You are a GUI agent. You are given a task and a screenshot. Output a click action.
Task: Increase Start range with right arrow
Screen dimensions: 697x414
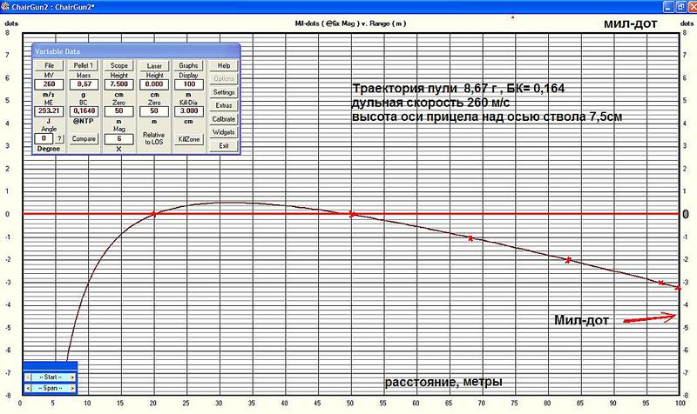point(73,376)
